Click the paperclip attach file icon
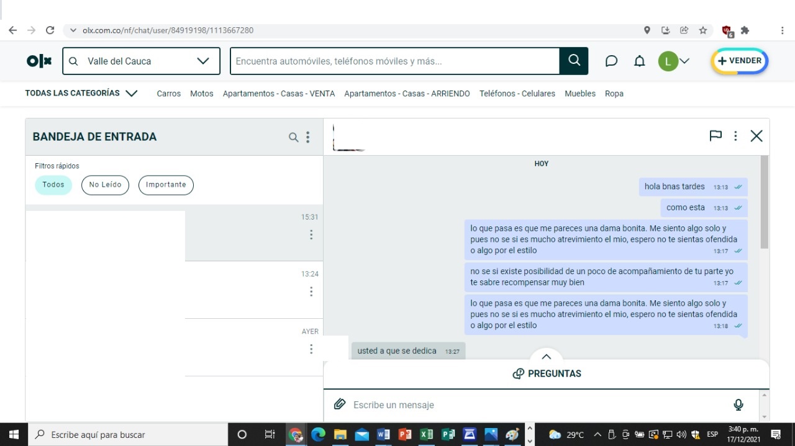Viewport: 795px width, 446px height. 339,404
